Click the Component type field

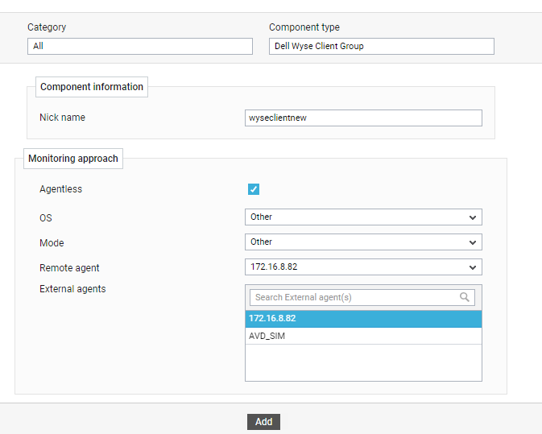[x=382, y=46]
